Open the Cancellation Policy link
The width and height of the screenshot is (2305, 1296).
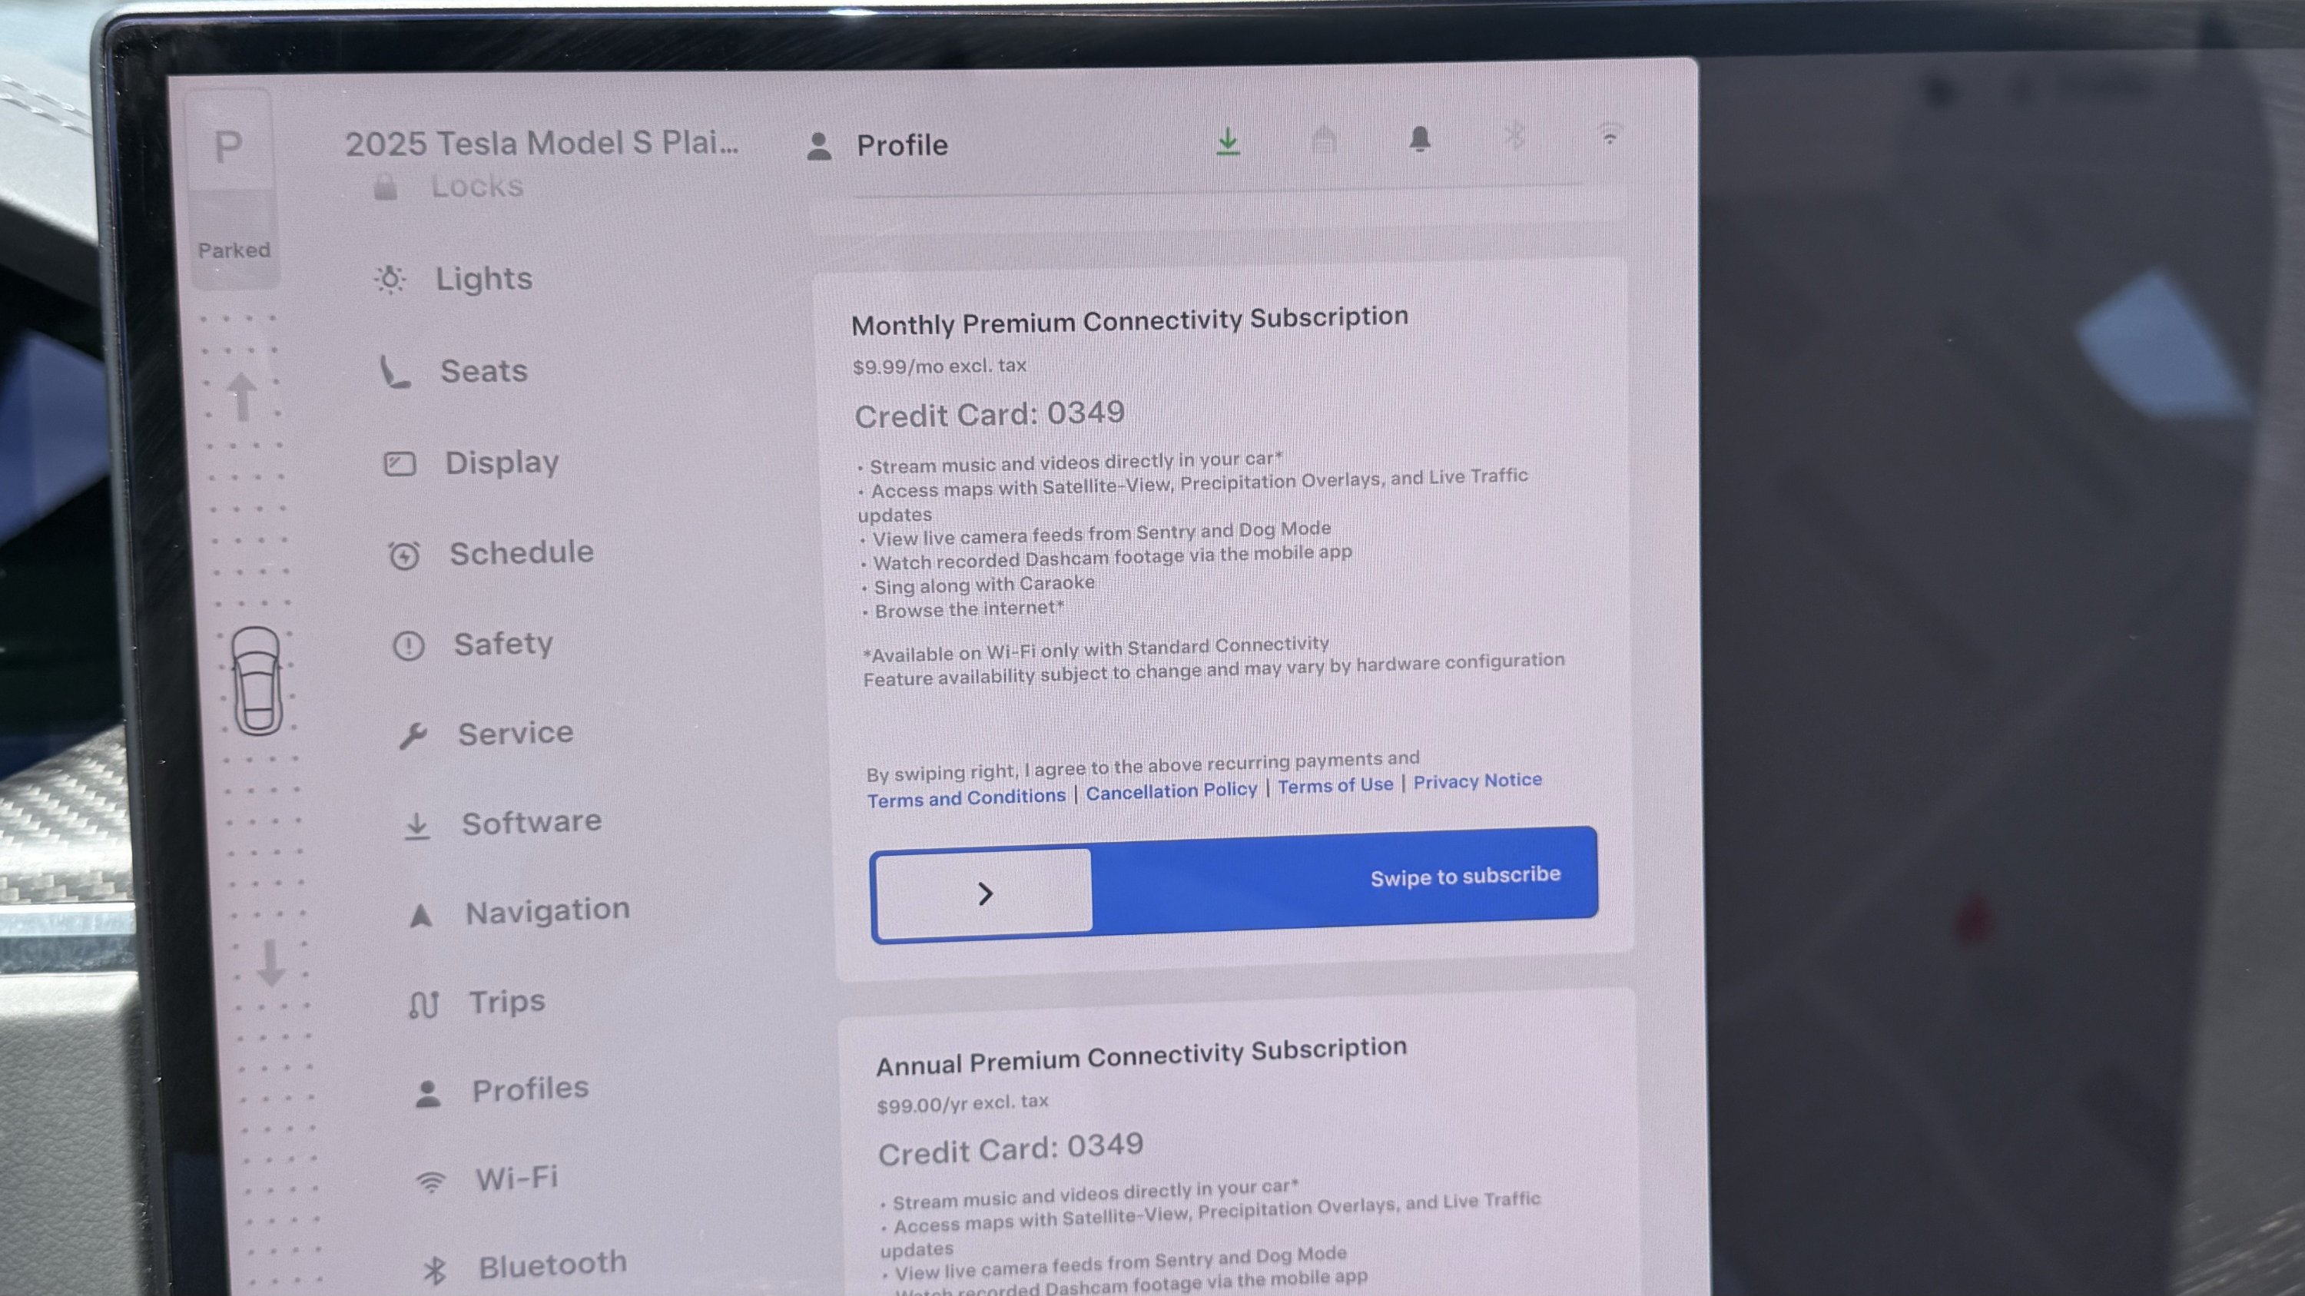point(1171,791)
